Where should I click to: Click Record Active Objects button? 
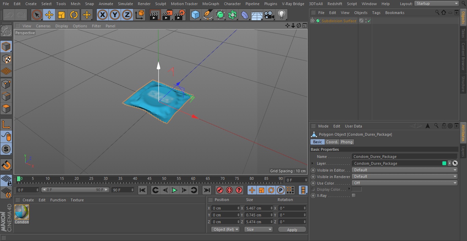click(x=220, y=190)
